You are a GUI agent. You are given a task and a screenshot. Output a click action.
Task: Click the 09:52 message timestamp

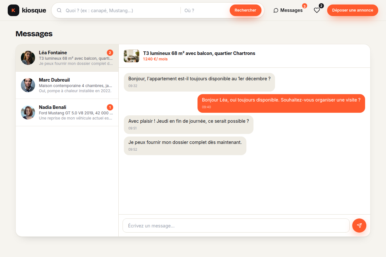coord(133,150)
